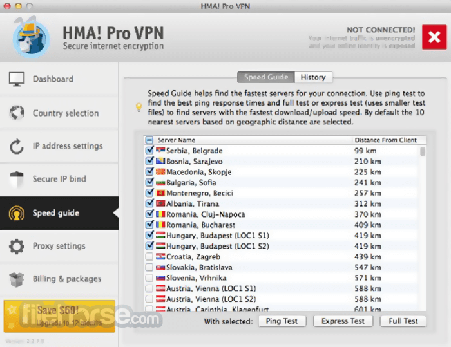Click the Billing & packages box icon
Screen dimensions: 451x347
point(16,279)
